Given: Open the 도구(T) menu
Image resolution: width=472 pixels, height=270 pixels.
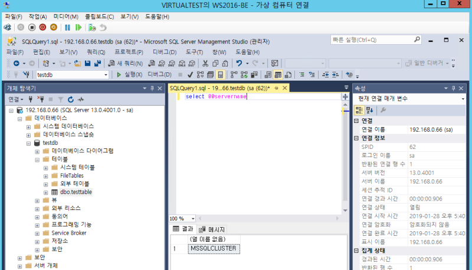Looking at the screenshot, I should [x=194, y=52].
